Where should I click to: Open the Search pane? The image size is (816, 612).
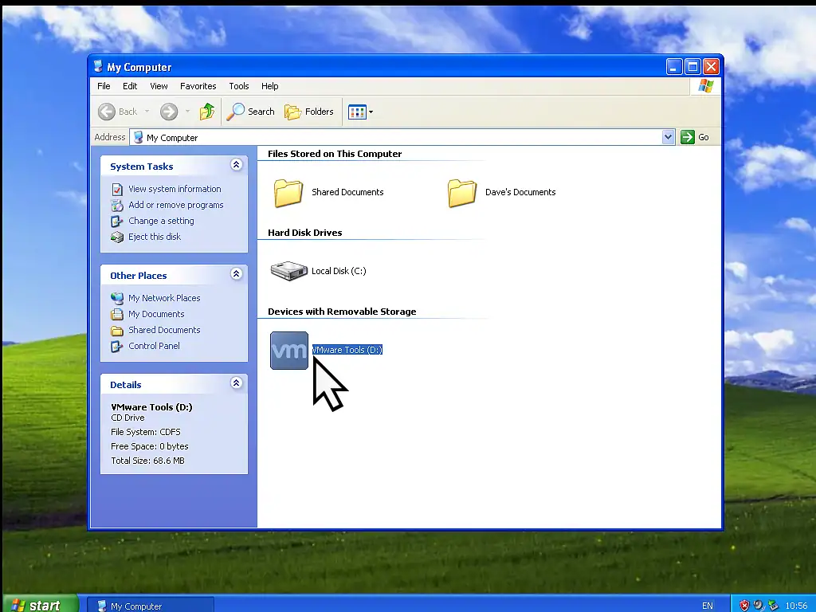click(x=251, y=112)
